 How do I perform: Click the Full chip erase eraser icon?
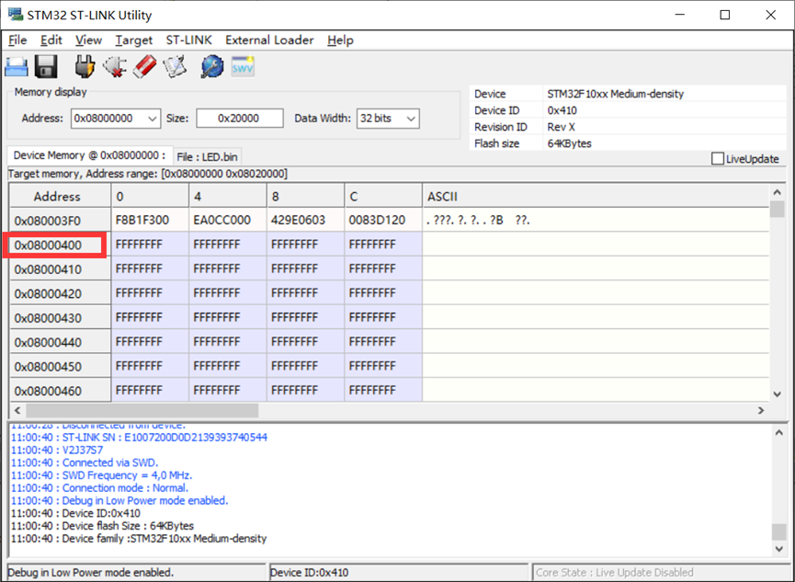tap(145, 66)
